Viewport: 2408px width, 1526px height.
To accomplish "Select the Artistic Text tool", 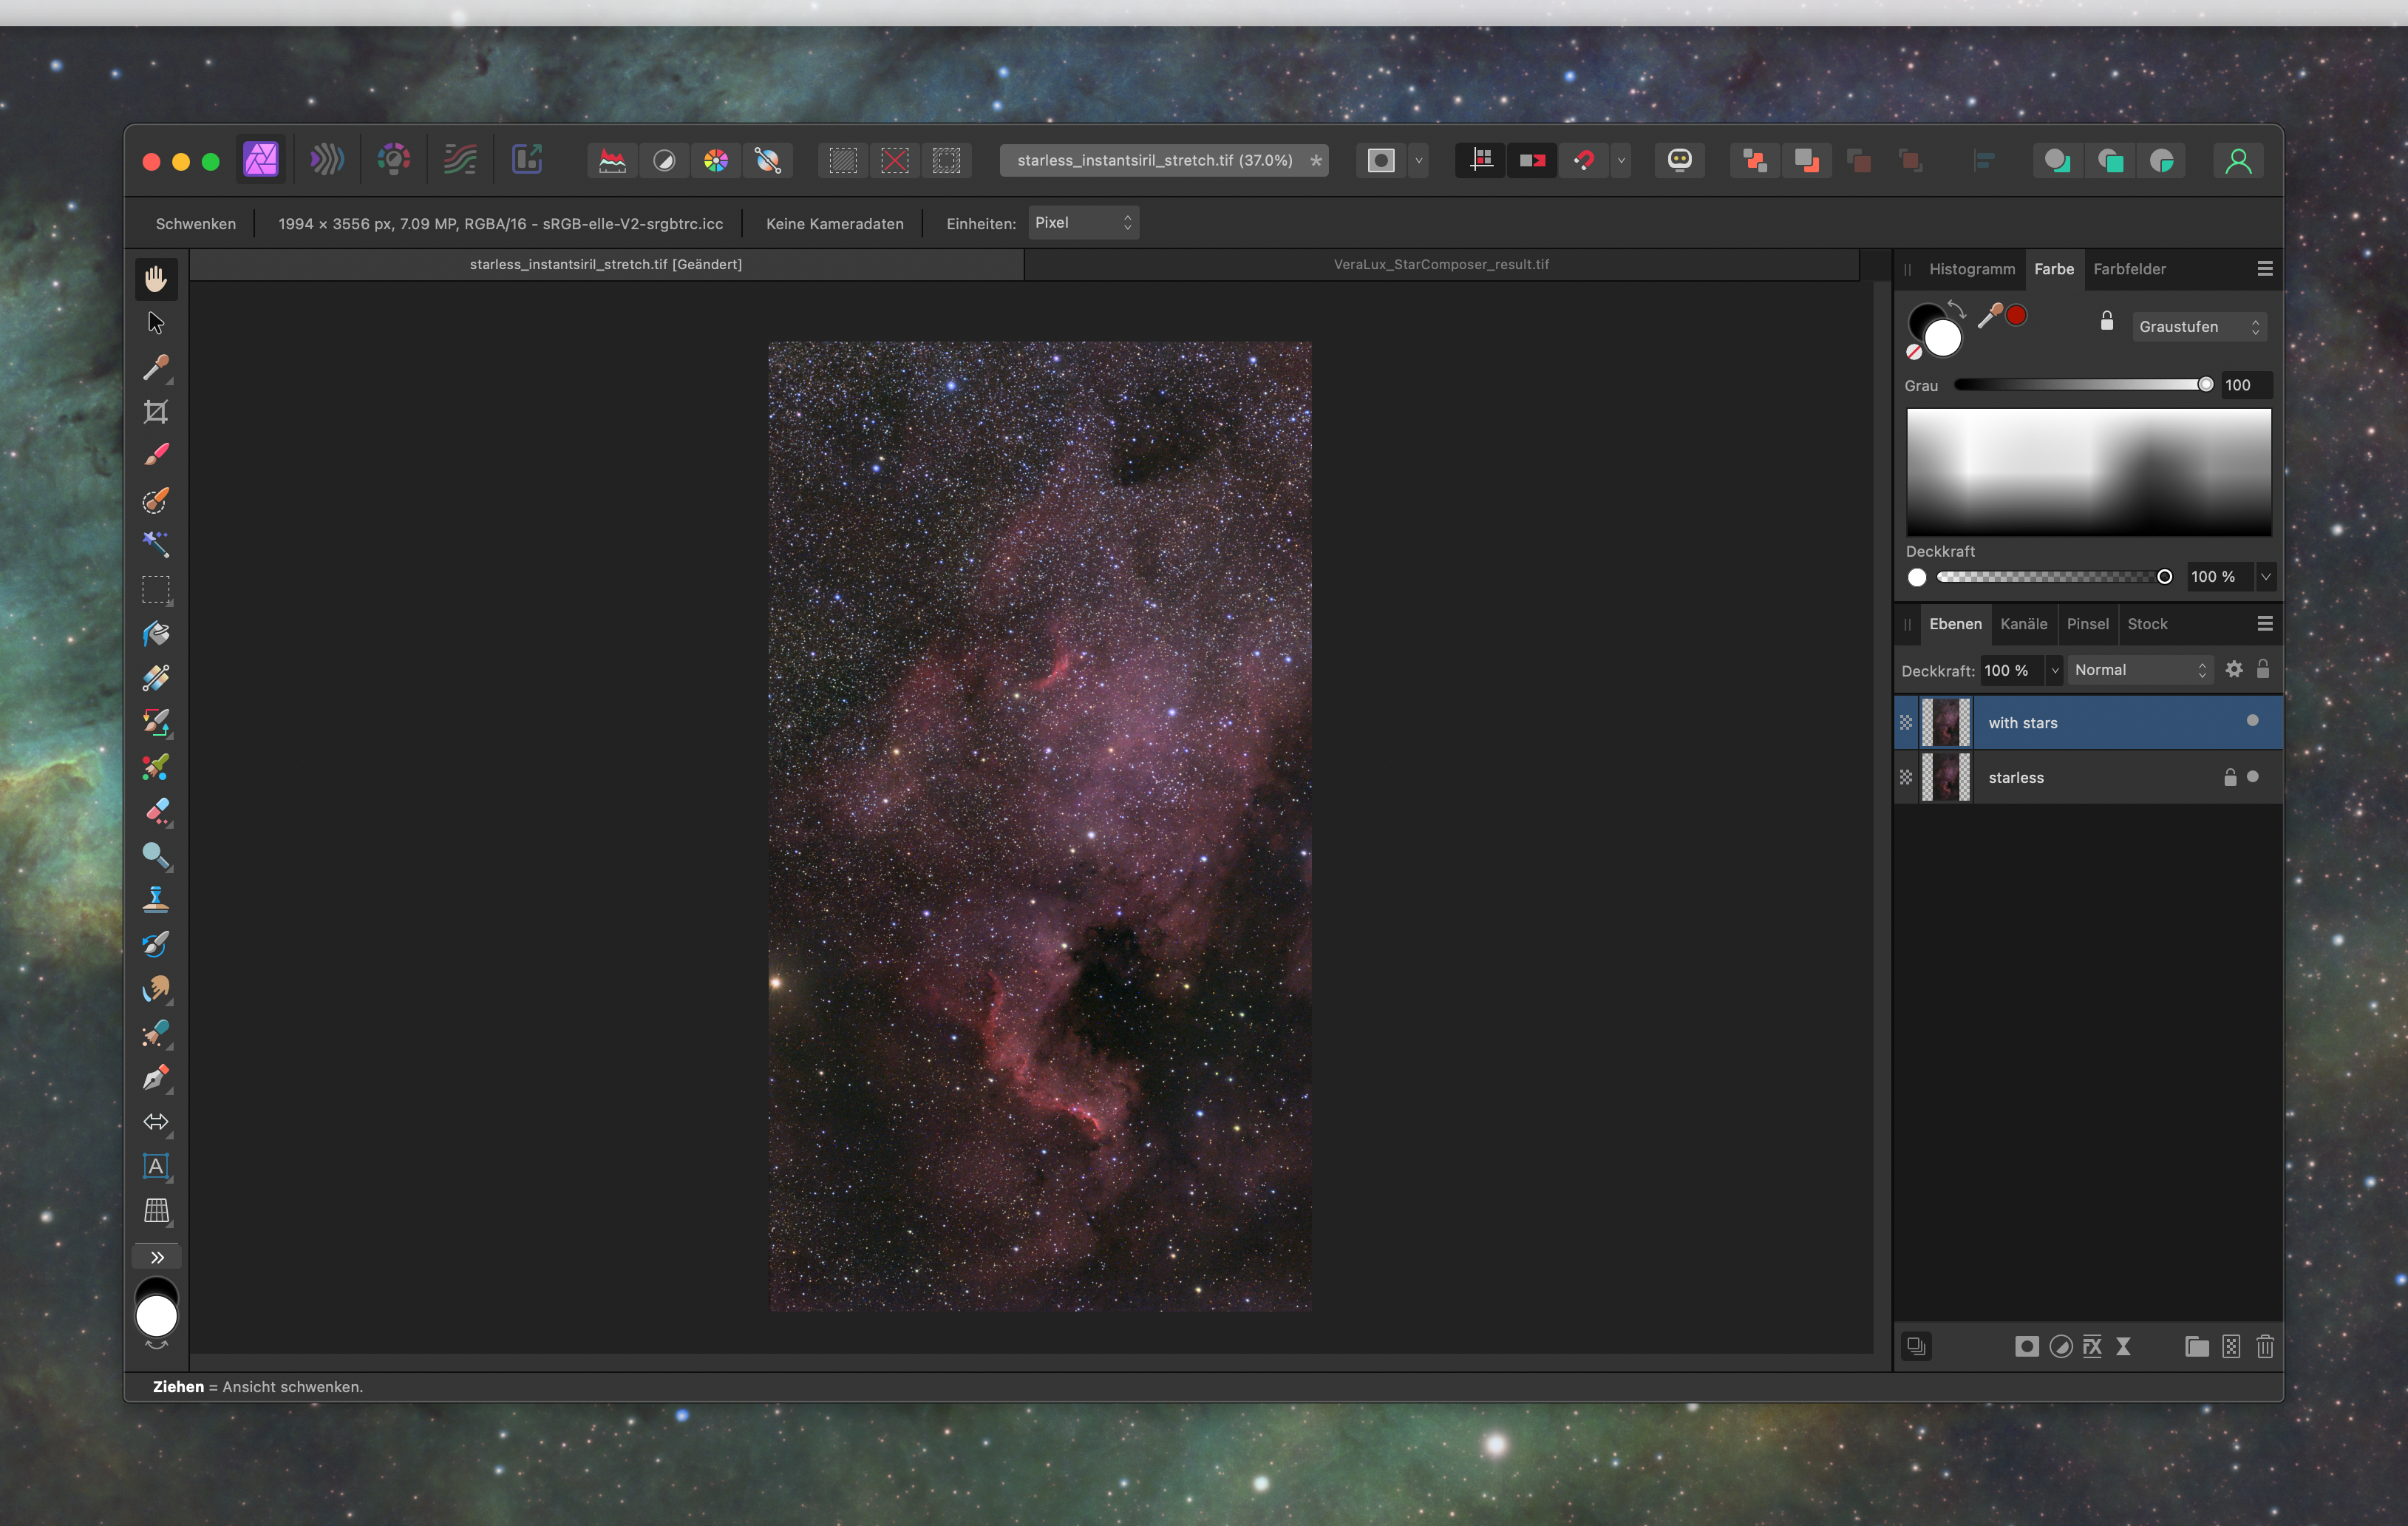I will tap(156, 1166).
